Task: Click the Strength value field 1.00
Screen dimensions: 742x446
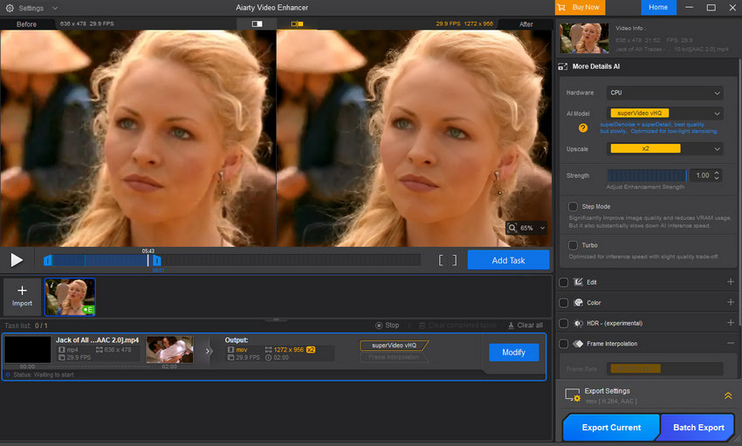Action: point(702,175)
